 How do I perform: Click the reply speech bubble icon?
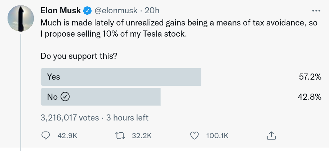pos(45,136)
